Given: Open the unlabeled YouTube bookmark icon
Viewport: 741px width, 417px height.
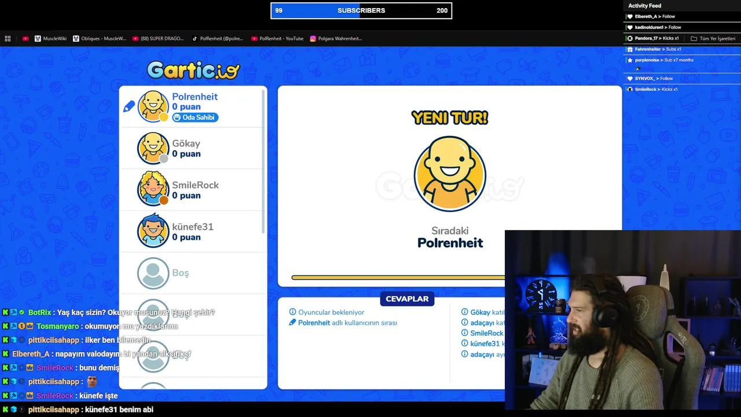Looking at the screenshot, I should (x=25, y=39).
